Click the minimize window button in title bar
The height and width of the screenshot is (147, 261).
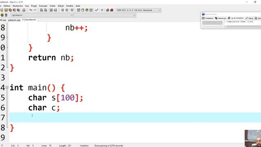247,2
